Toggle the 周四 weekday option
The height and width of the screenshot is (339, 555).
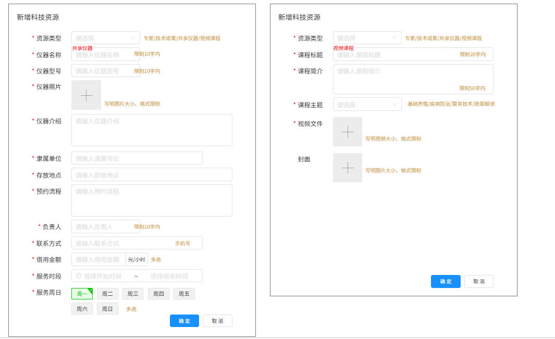(158, 294)
